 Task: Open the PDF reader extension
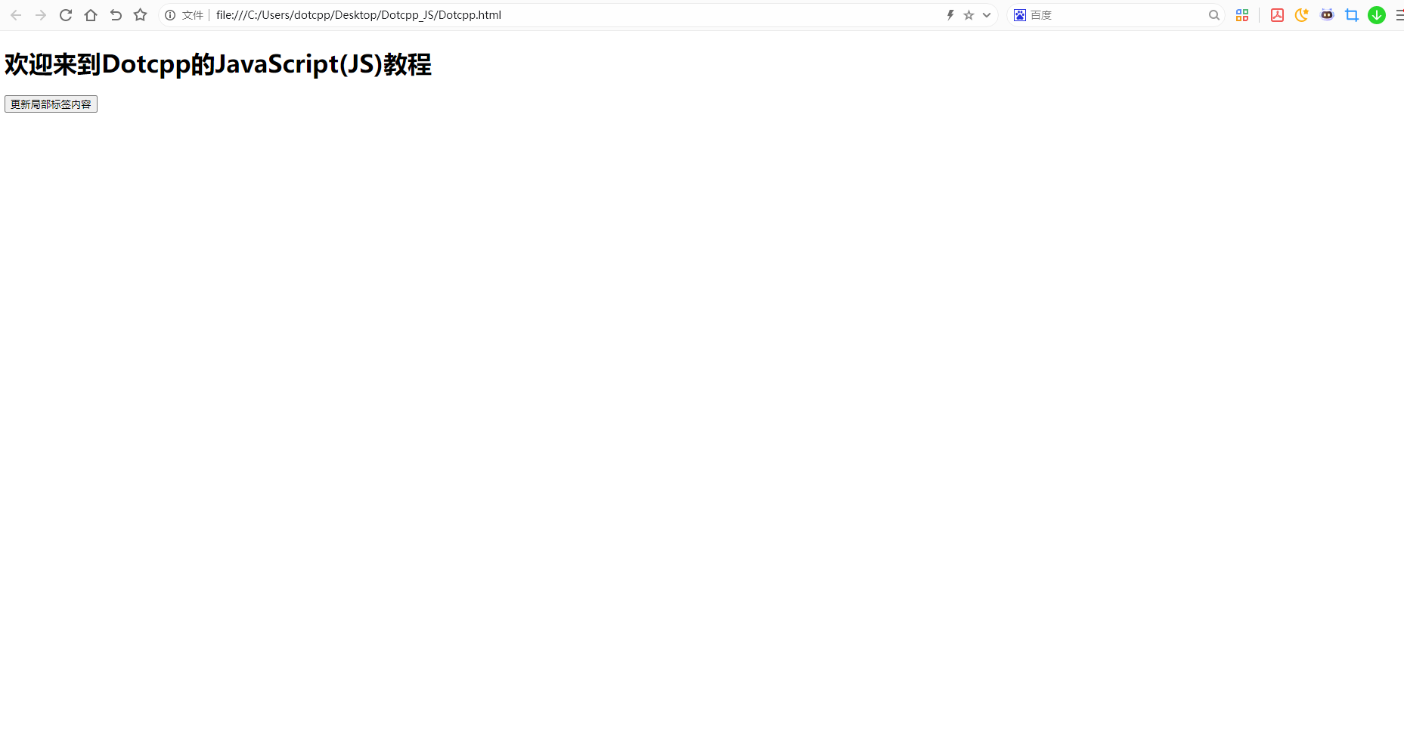tap(1277, 14)
